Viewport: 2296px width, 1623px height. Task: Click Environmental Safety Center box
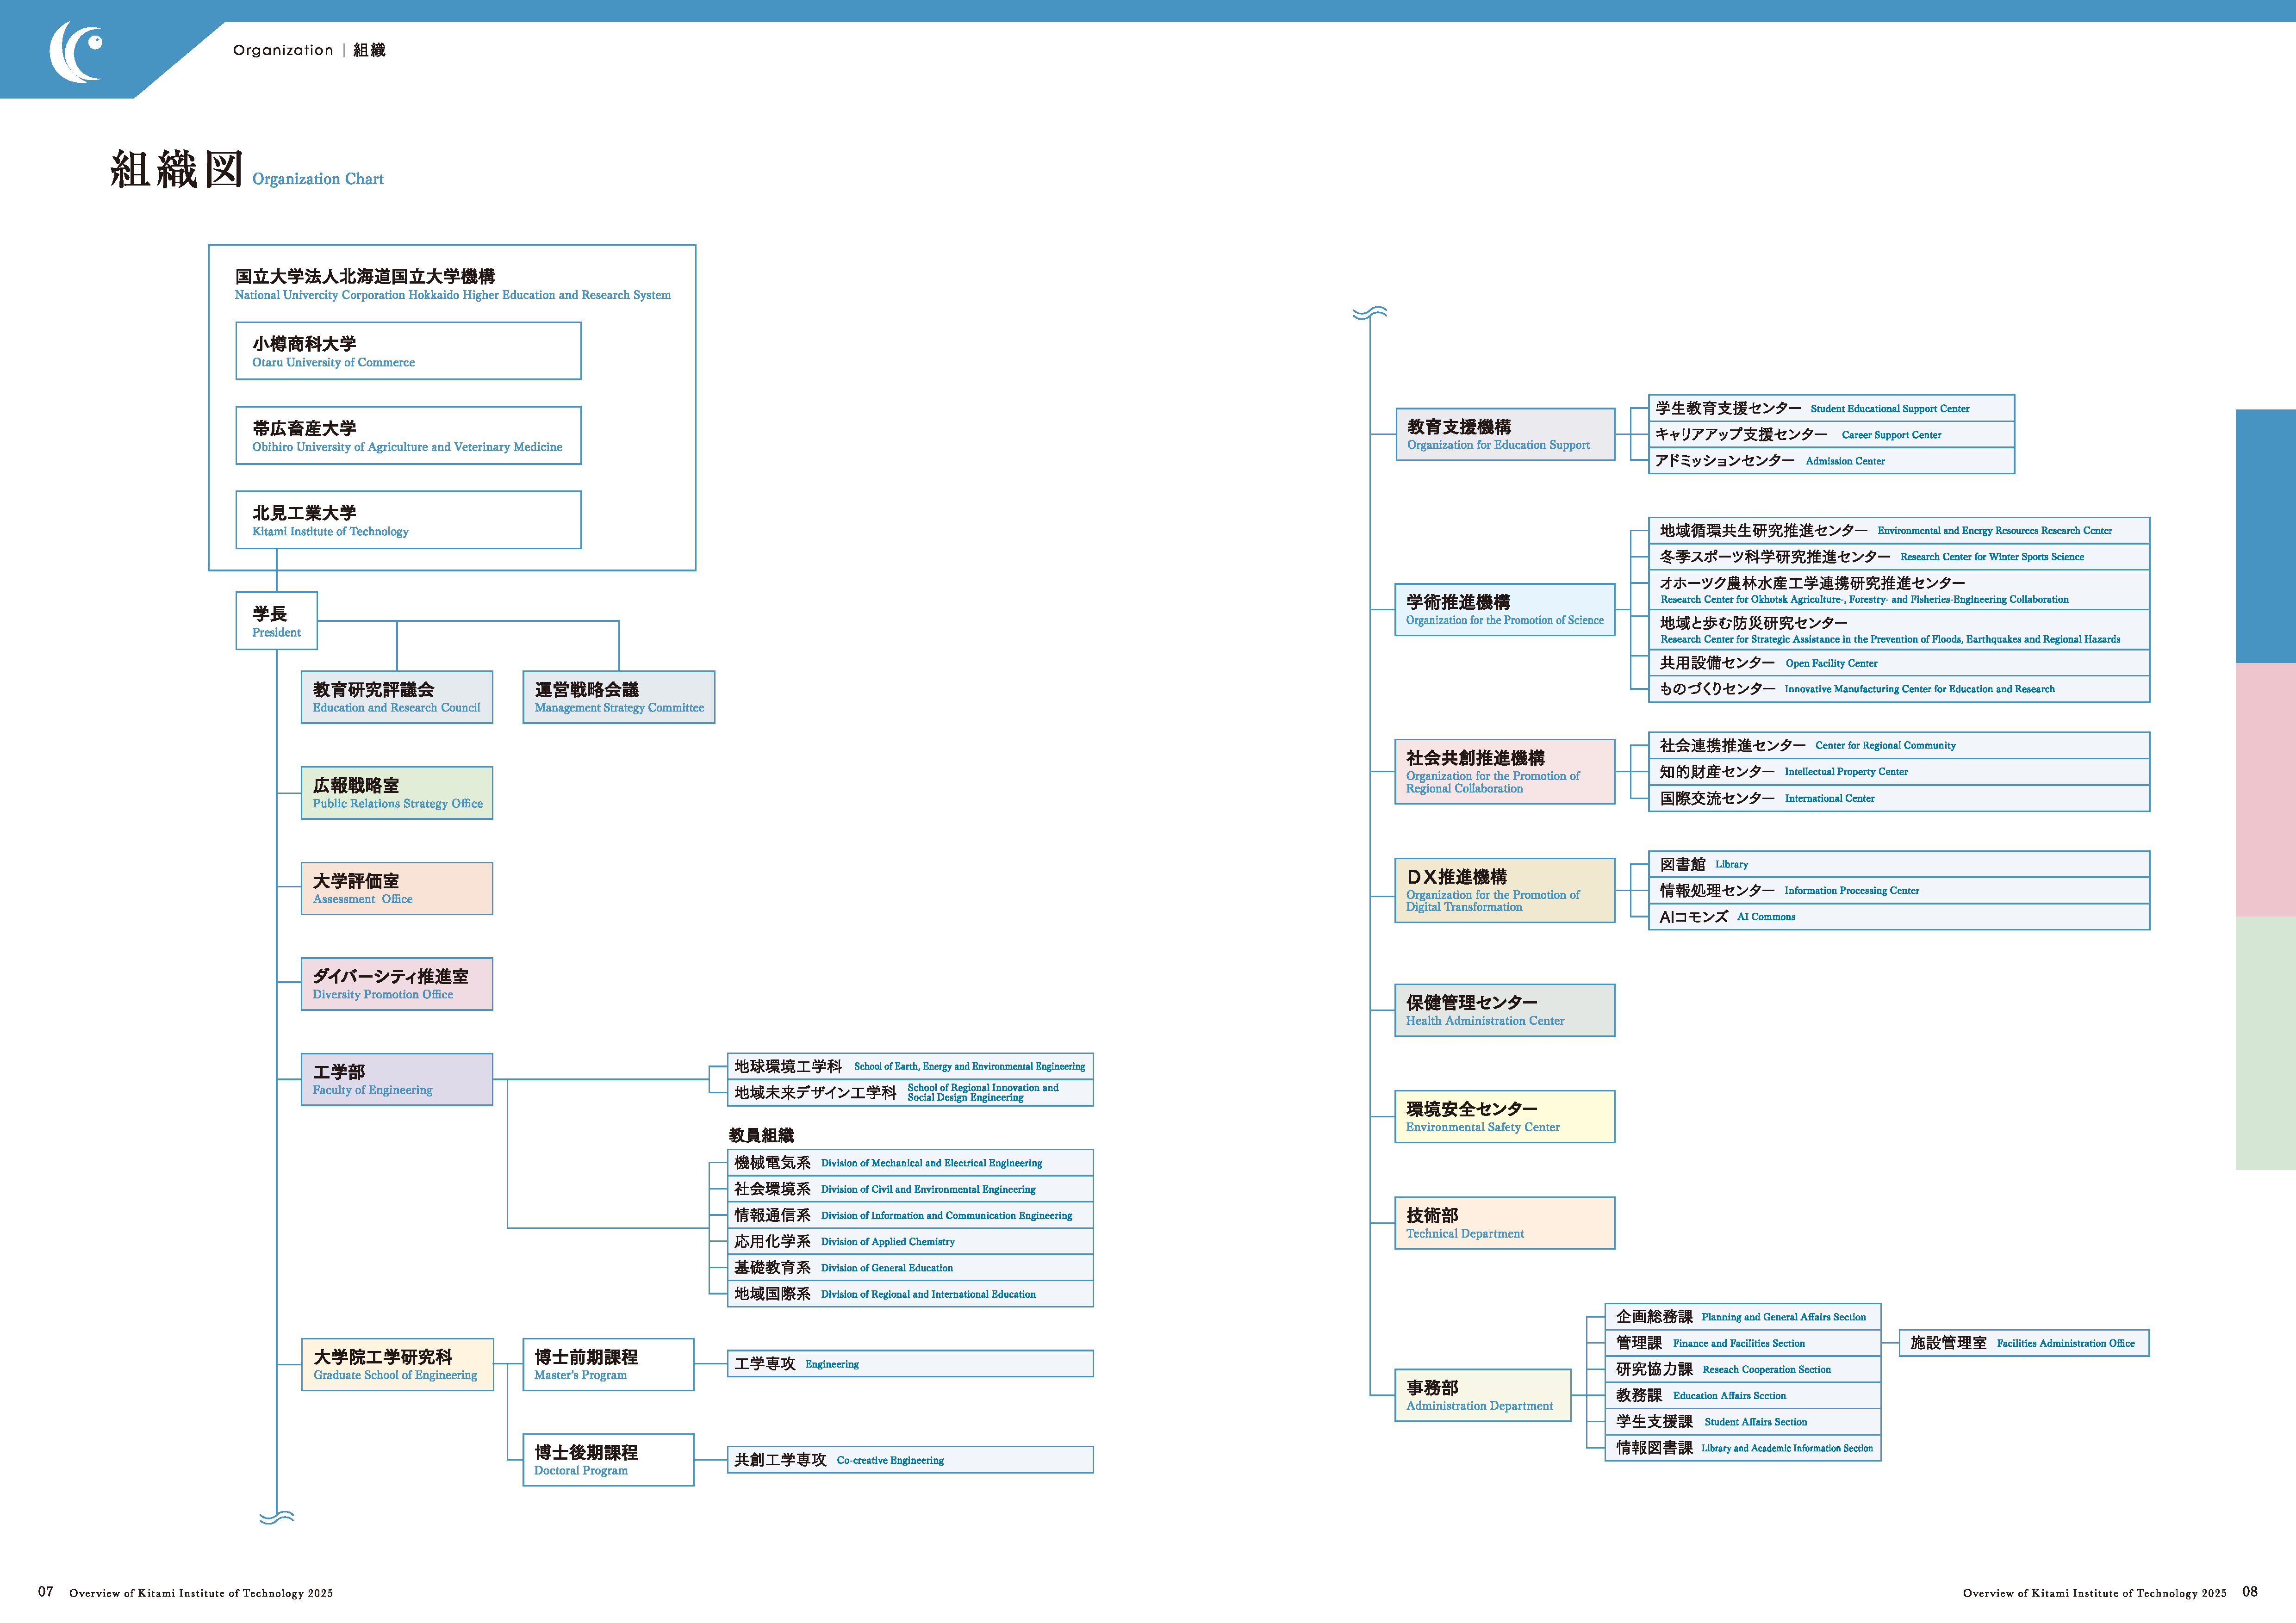pyautogui.click(x=1505, y=1116)
